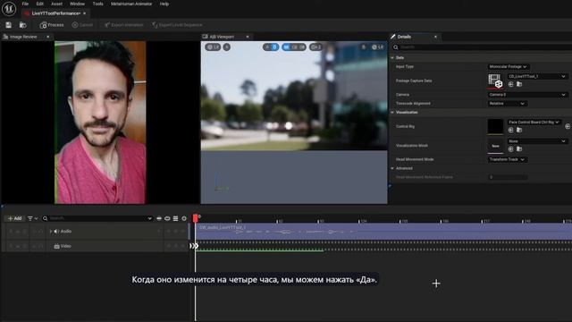Image resolution: width=572 pixels, height=322 pixels.
Task: Click the B label icon at viewport top right
Action: tap(364, 47)
